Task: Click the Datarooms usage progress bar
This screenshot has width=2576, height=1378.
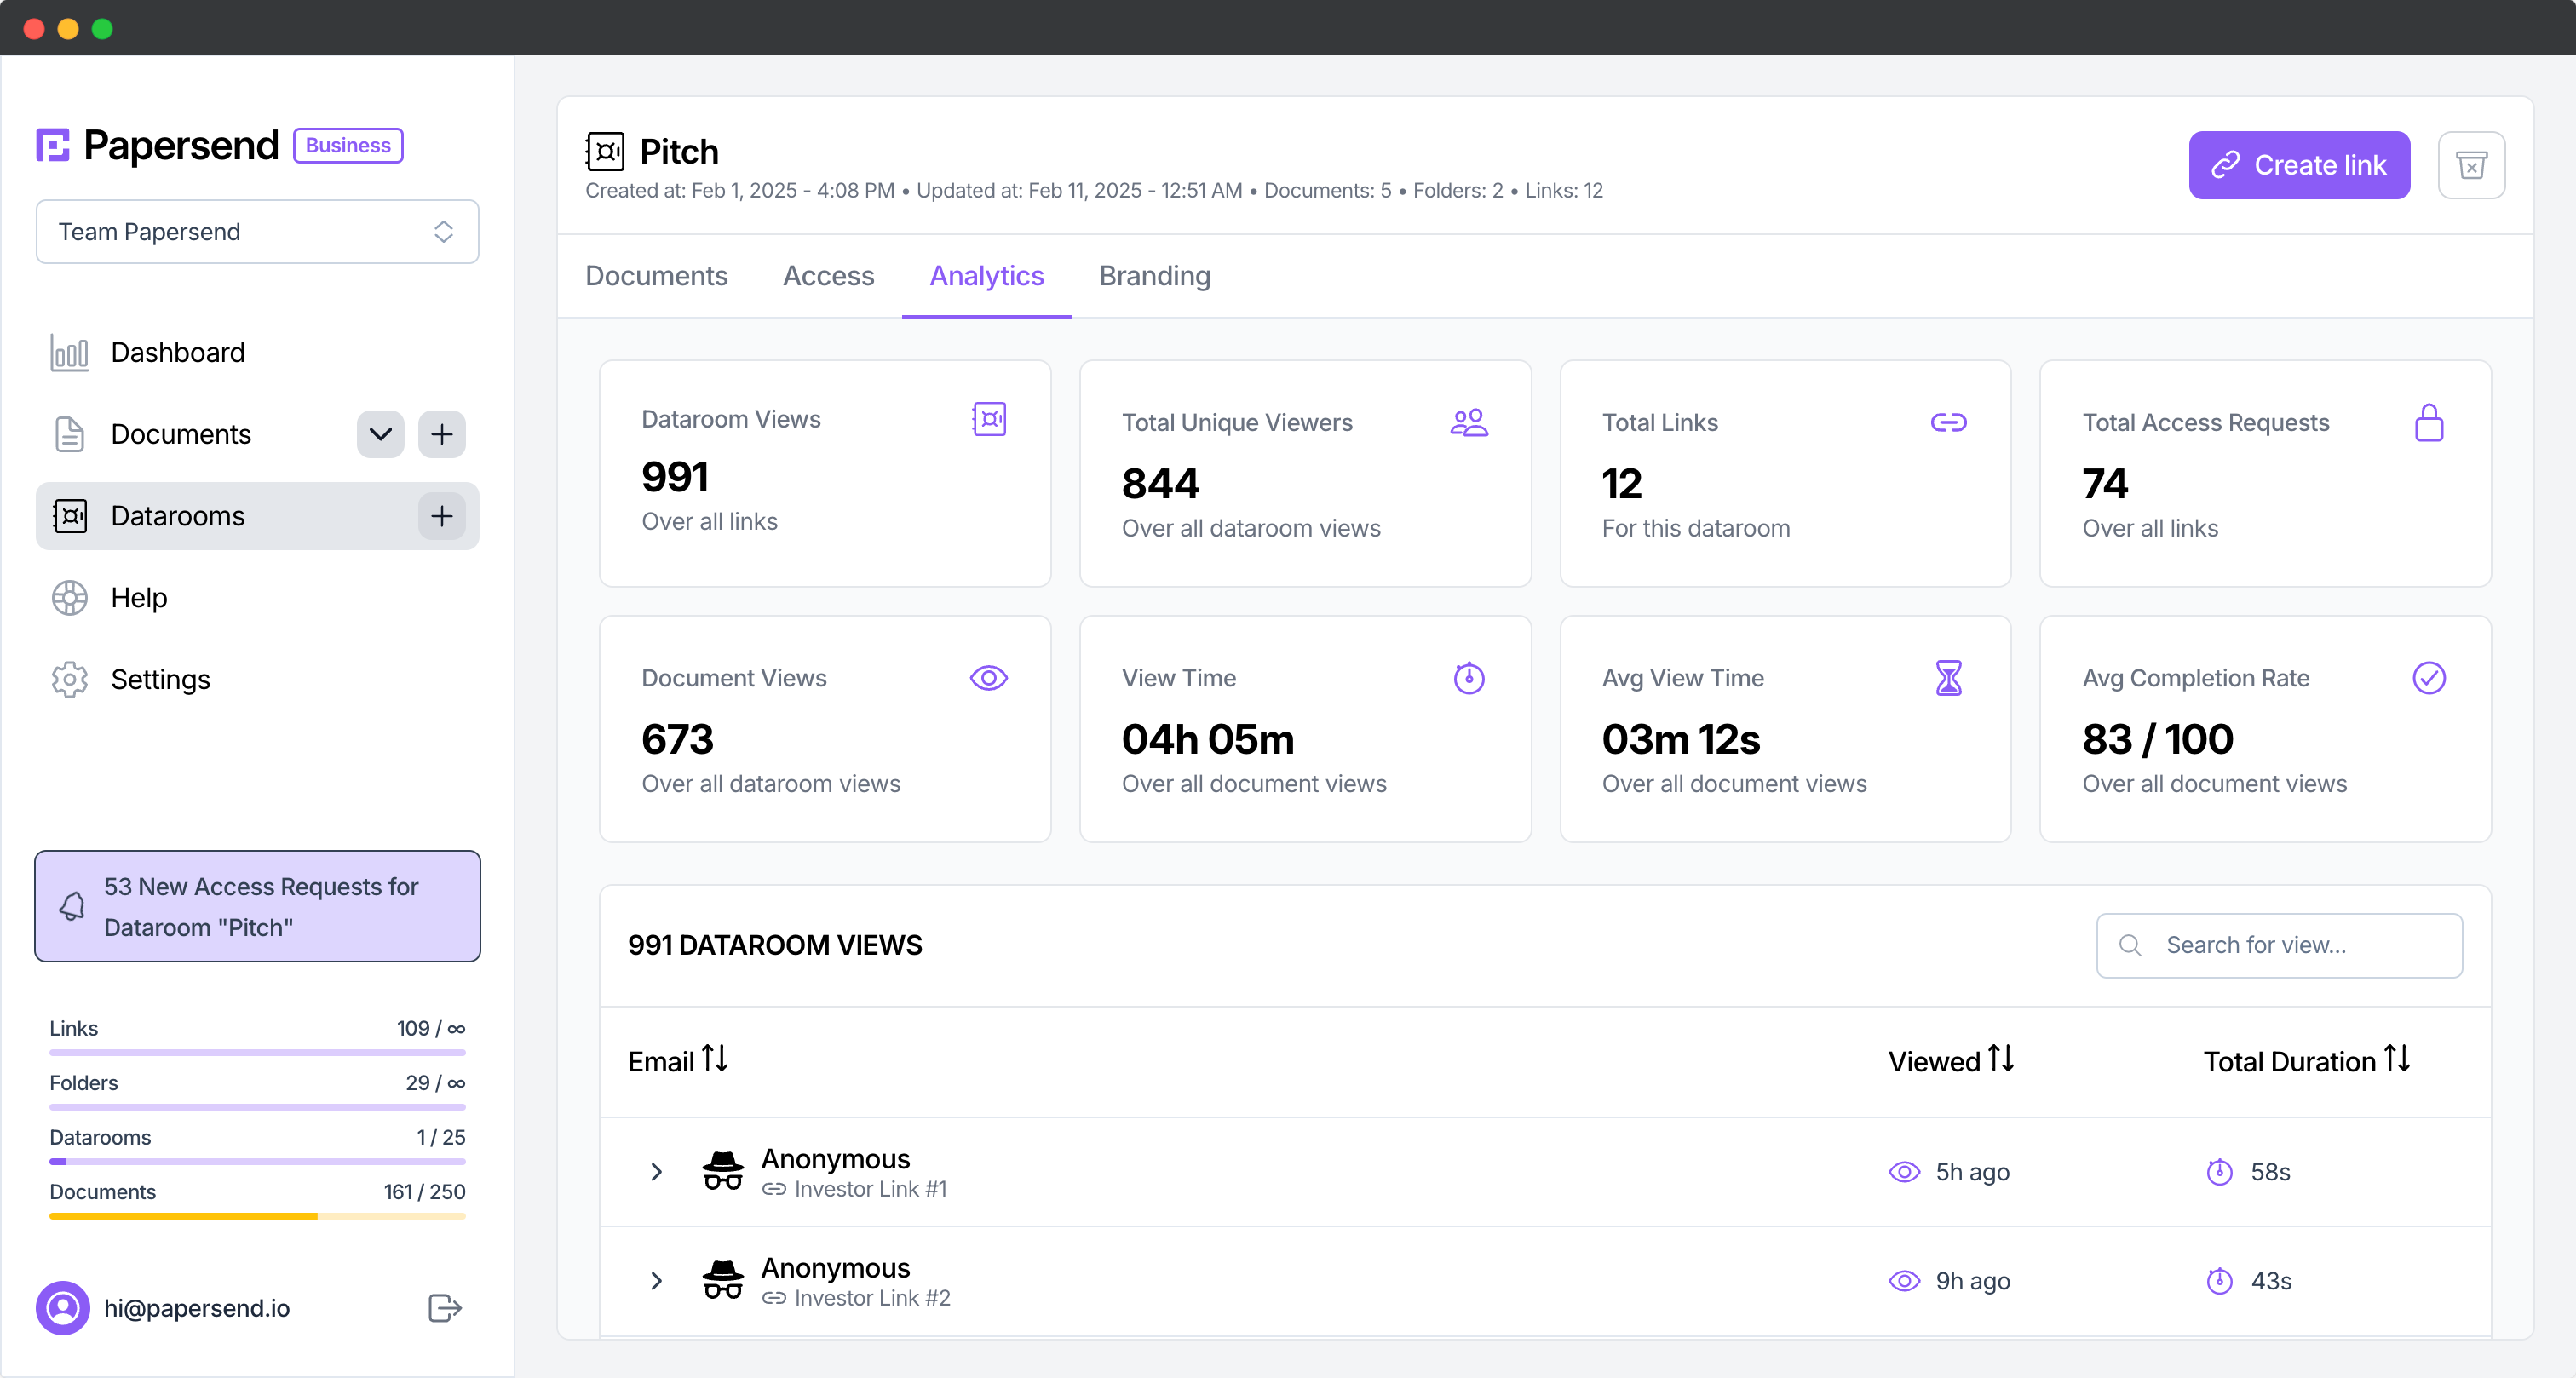Action: 257,1161
